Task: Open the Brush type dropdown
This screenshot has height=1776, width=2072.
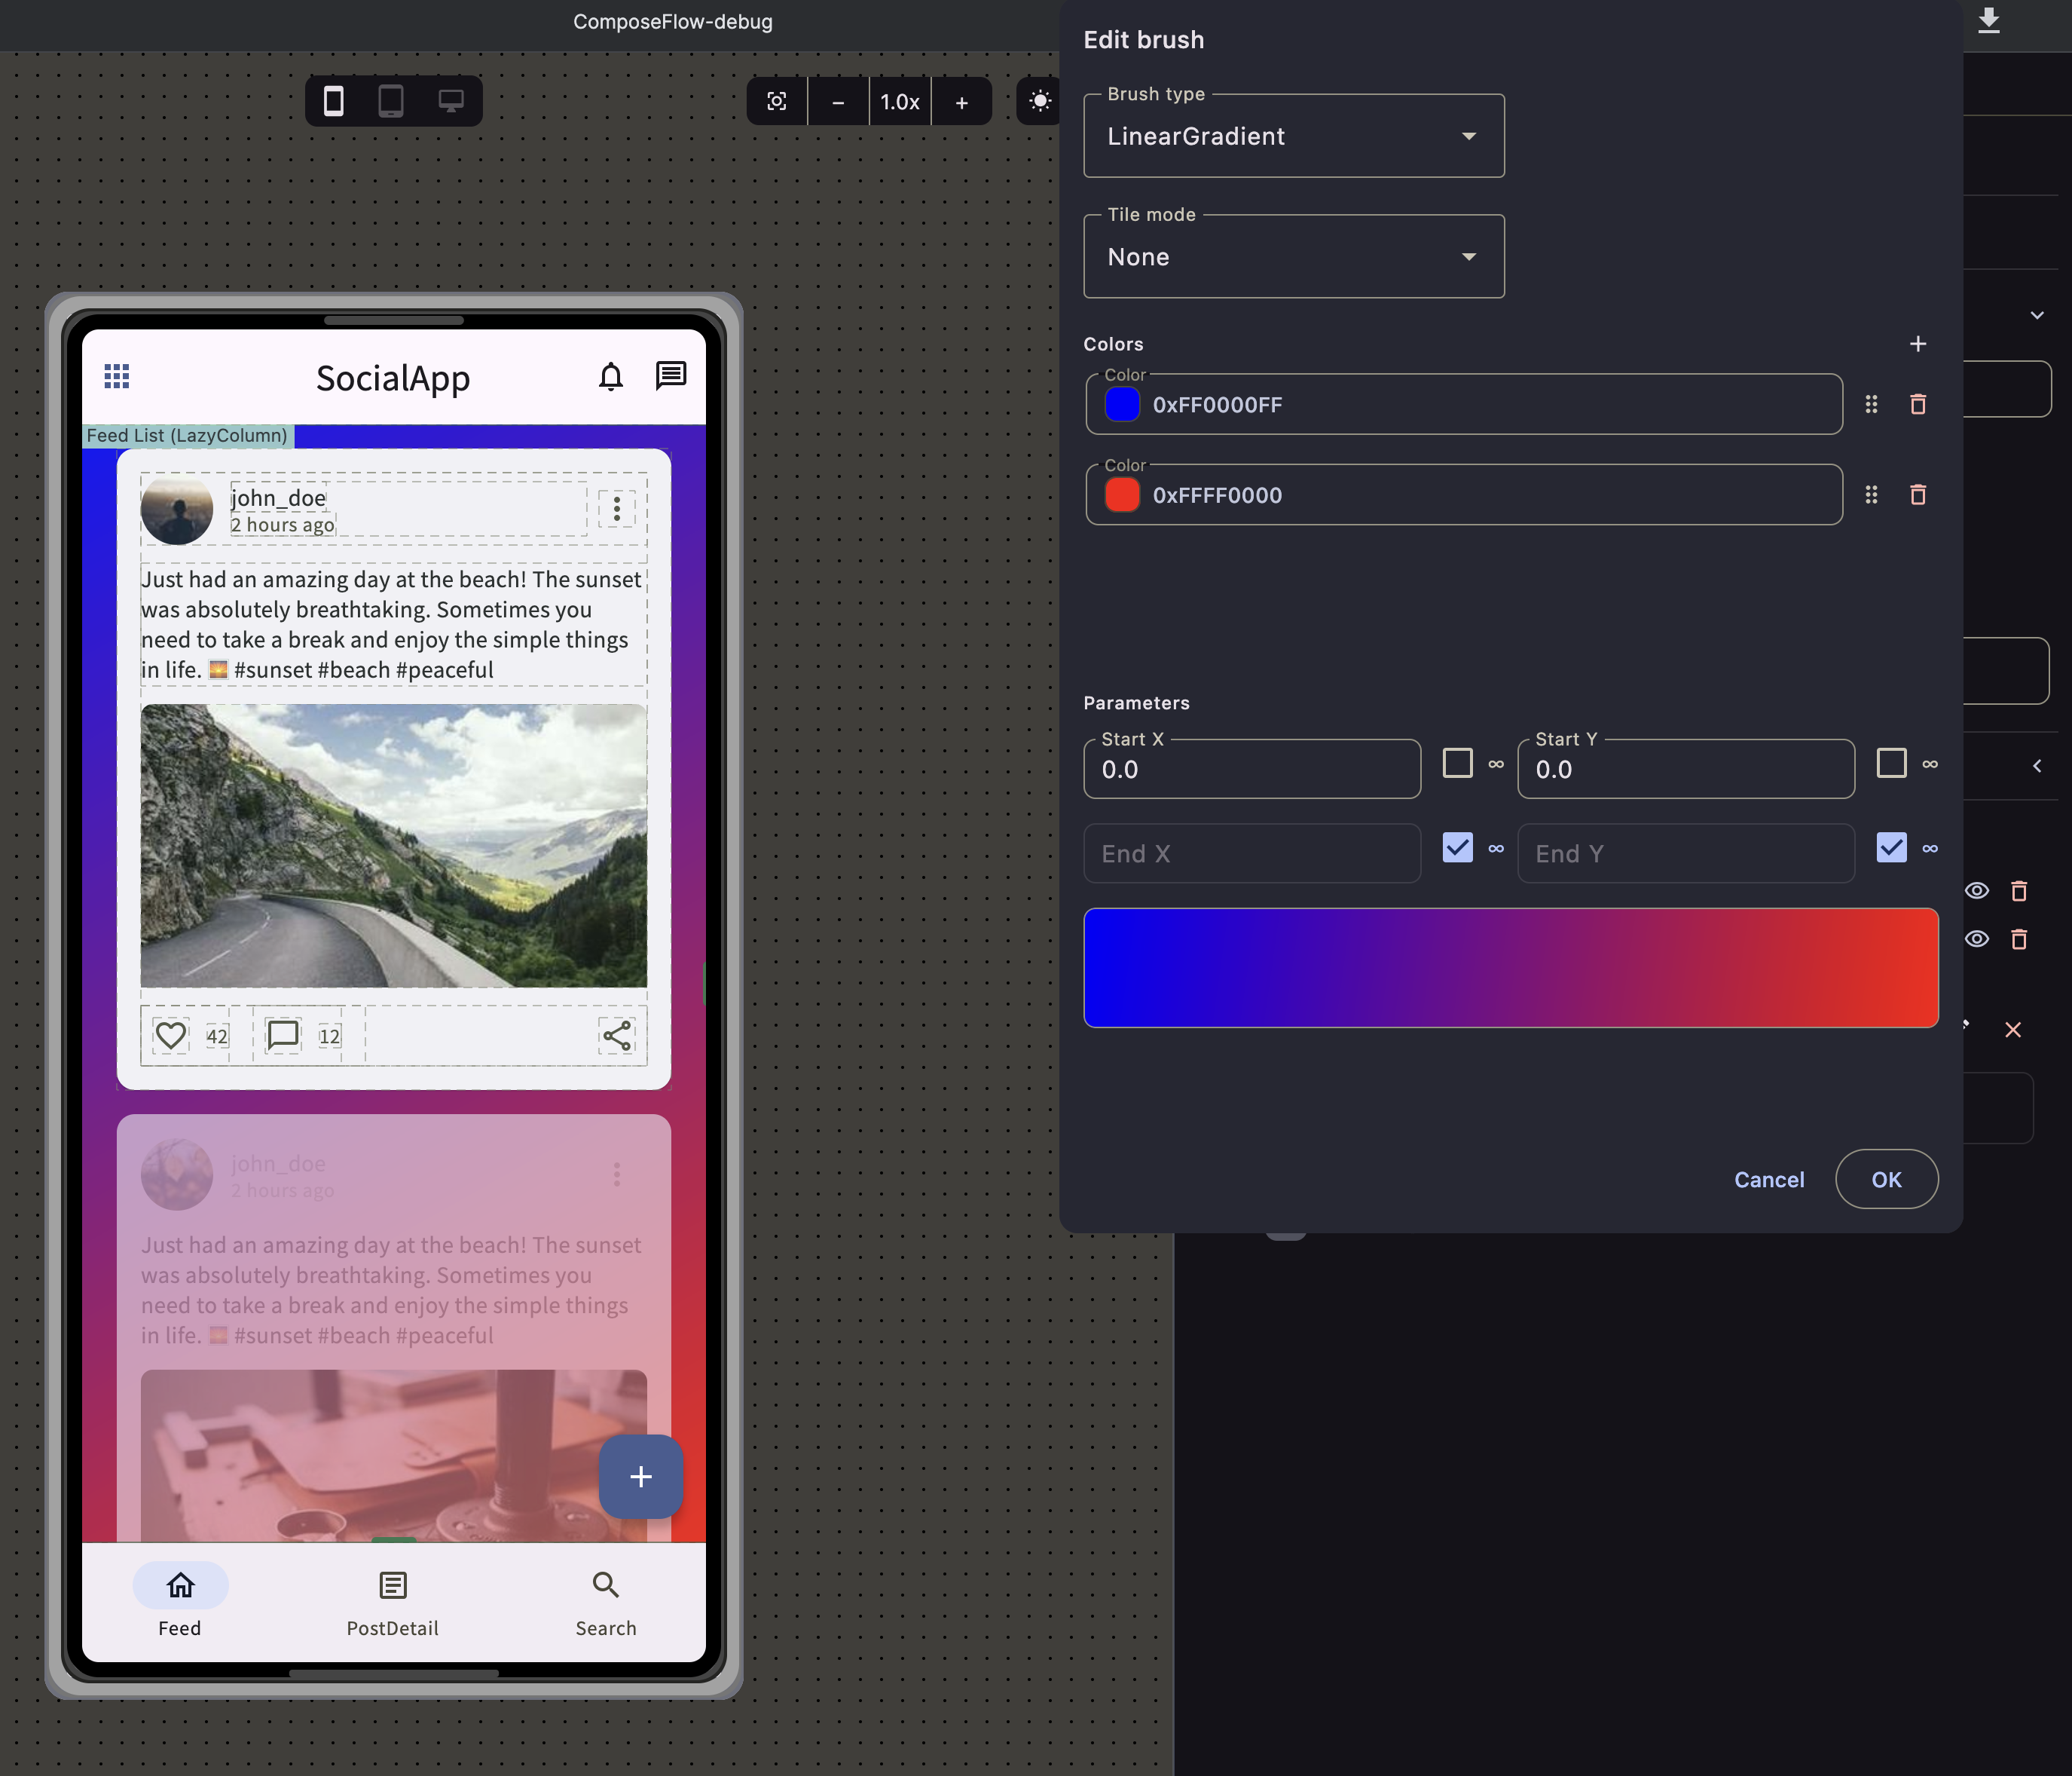Action: pos(1294,136)
